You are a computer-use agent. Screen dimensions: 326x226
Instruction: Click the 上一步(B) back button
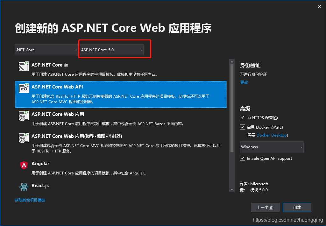click(265, 208)
